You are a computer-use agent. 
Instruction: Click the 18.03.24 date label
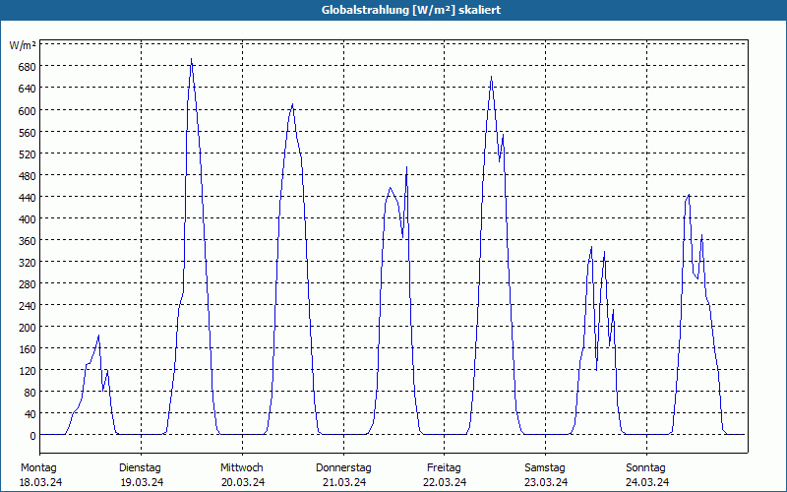coord(40,482)
